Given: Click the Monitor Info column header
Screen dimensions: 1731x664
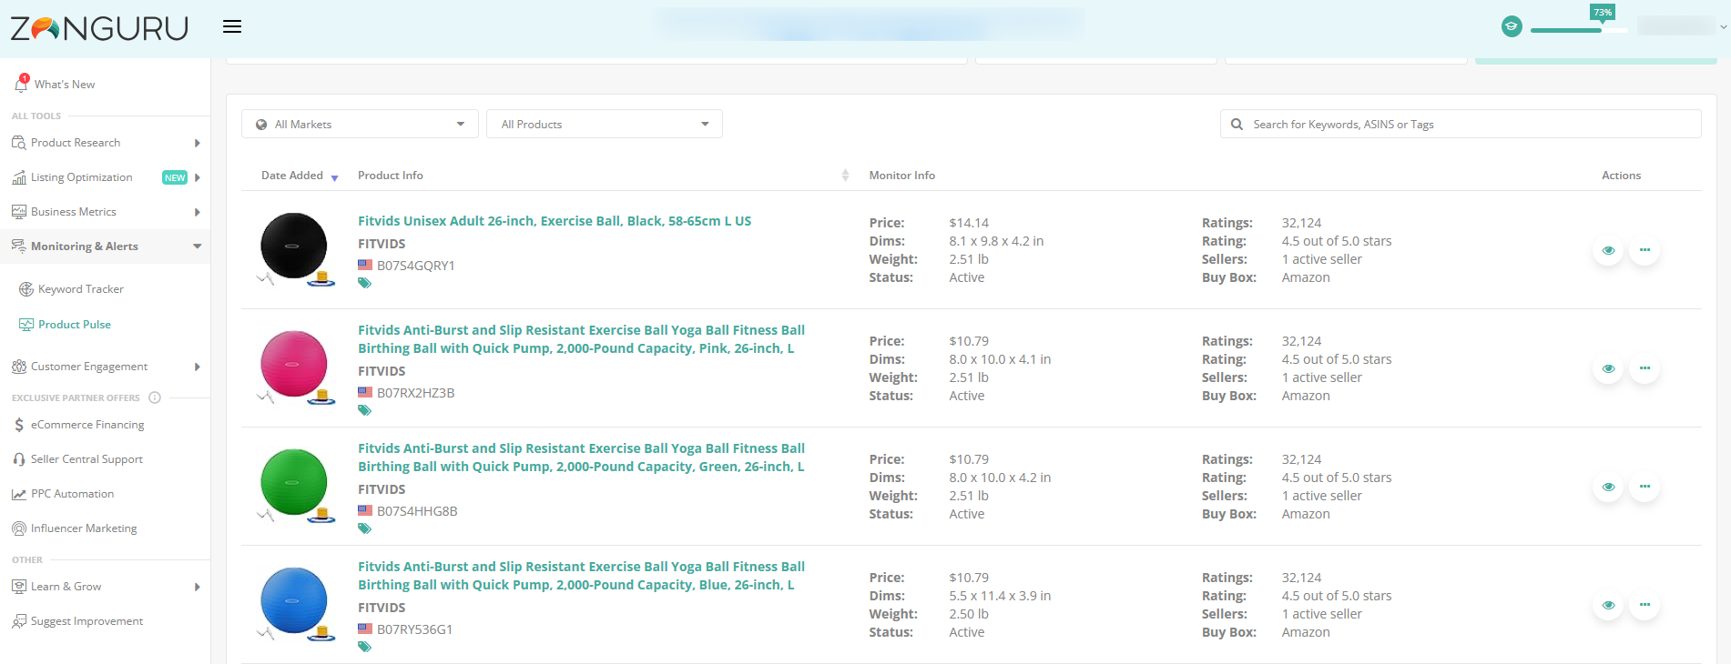Looking at the screenshot, I should tap(901, 176).
